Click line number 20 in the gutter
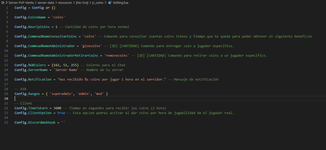The width and height of the screenshot is (326, 150). [6, 98]
